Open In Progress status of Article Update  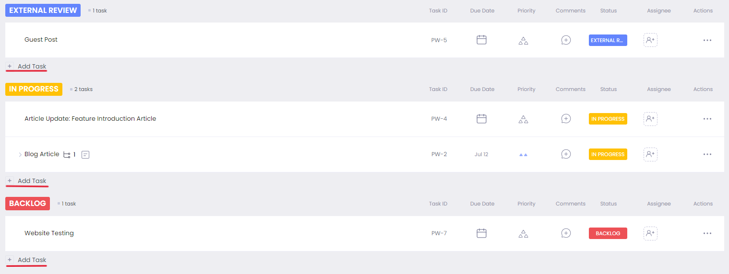pyautogui.click(x=608, y=119)
